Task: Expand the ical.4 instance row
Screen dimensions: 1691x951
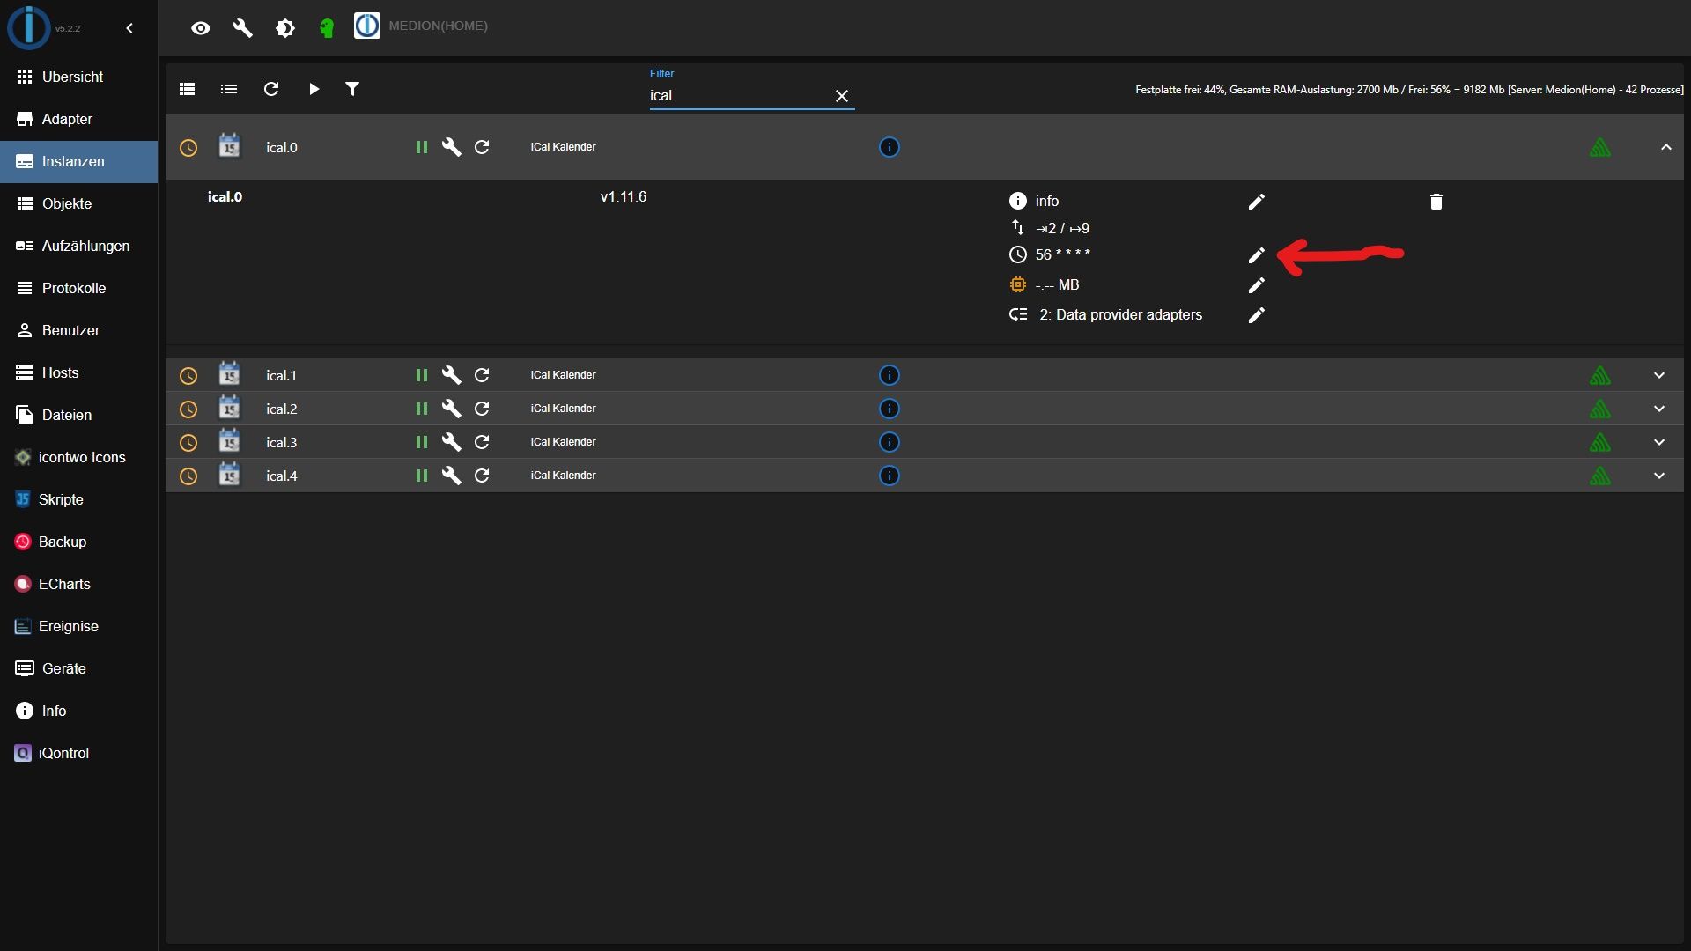Action: (x=1659, y=475)
